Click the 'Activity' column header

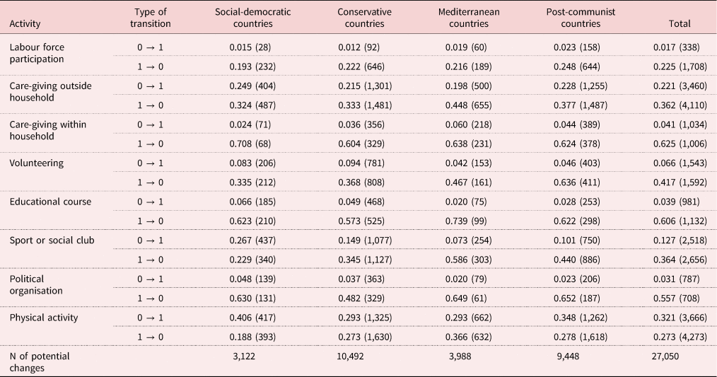pyautogui.click(x=25, y=23)
